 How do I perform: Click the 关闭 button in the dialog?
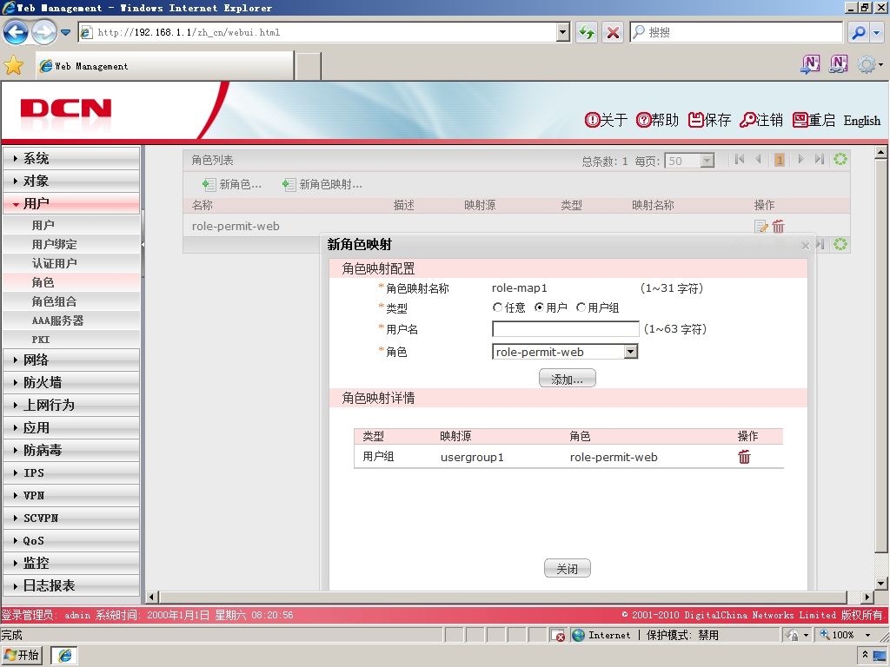click(567, 568)
